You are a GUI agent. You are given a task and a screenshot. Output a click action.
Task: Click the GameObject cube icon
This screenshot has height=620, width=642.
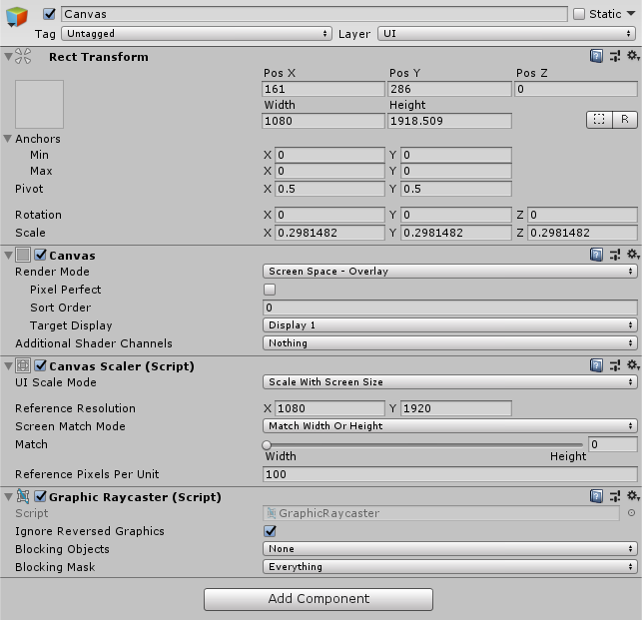(x=16, y=16)
